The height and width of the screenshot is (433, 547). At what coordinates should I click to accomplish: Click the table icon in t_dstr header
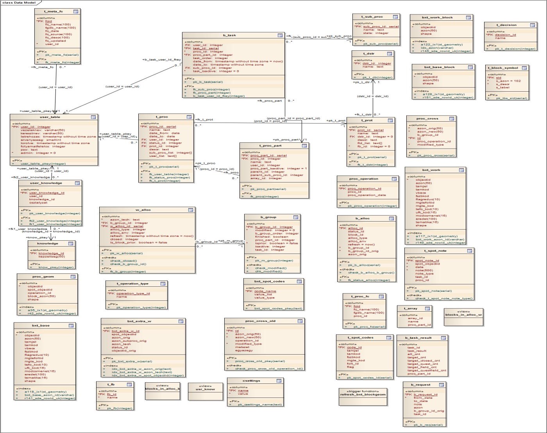tap(390, 54)
